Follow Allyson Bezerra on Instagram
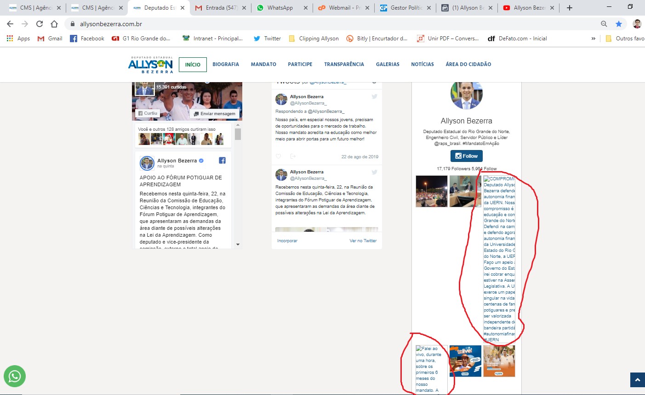The image size is (645, 395). click(467, 156)
